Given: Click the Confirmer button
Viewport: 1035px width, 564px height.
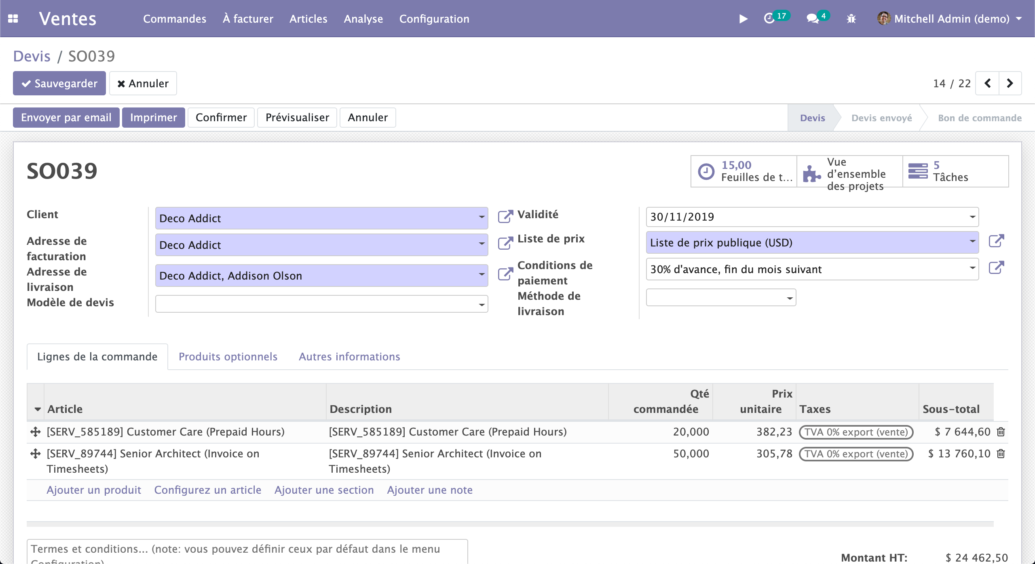Looking at the screenshot, I should (x=221, y=117).
